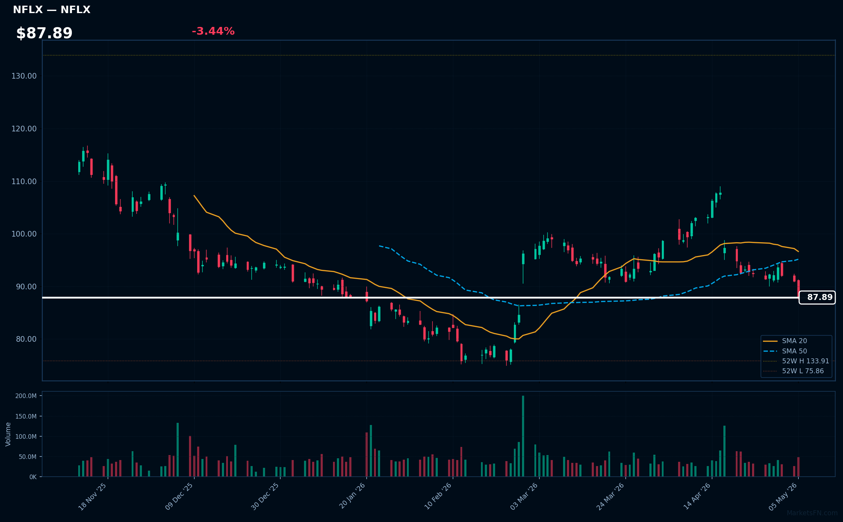Click the 87.89 price label tag
Viewport: 843px width, 522px height.
(817, 297)
